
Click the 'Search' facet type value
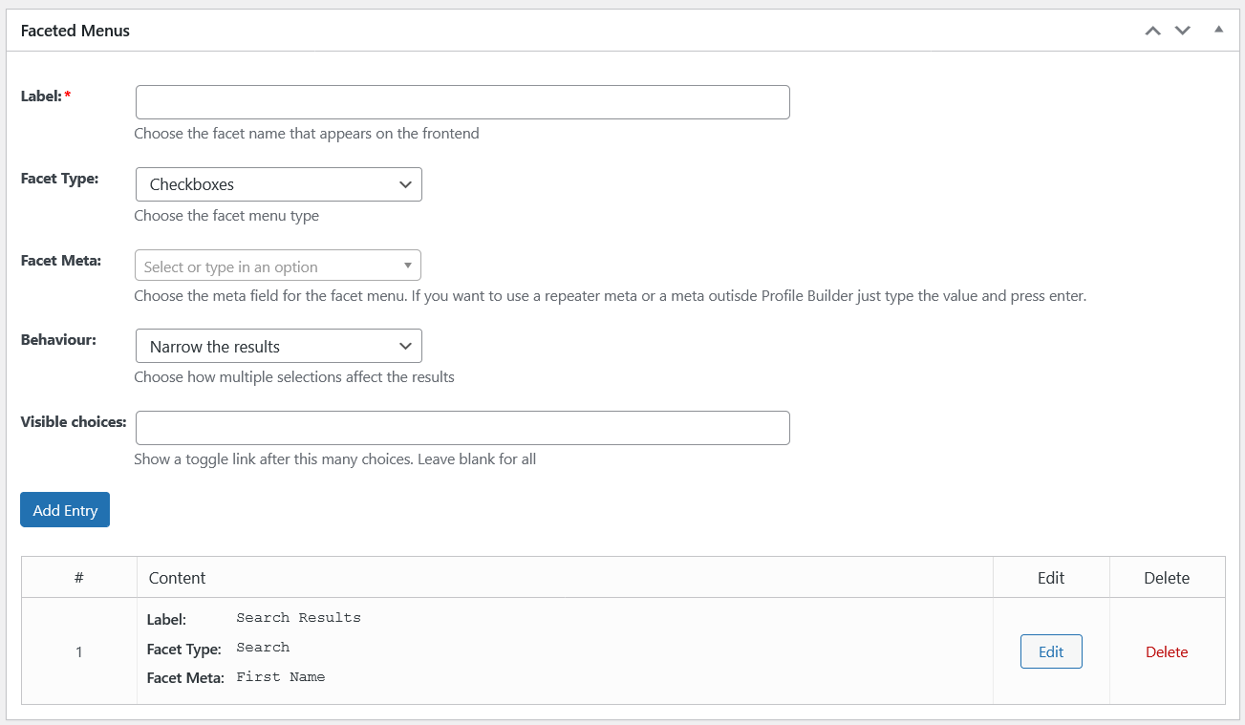coord(263,648)
